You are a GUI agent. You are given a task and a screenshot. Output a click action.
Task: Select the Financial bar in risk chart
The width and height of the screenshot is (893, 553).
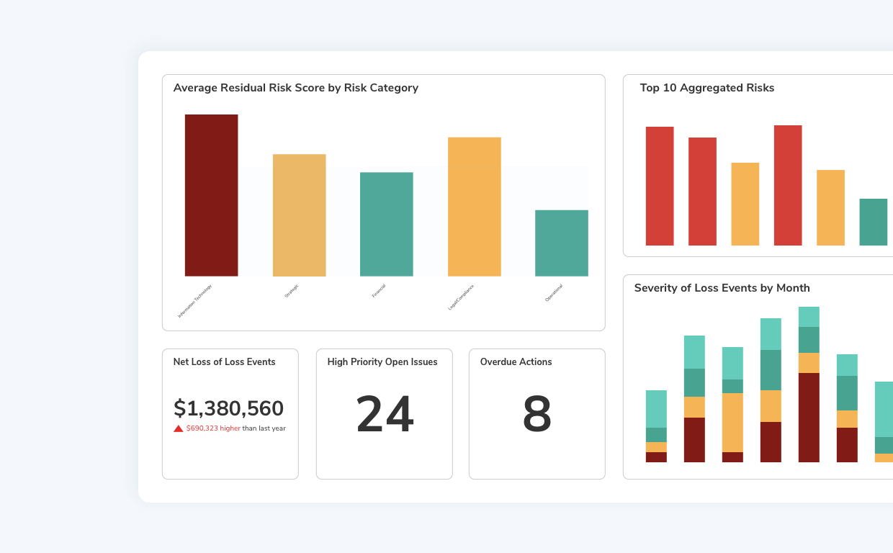coord(387,223)
